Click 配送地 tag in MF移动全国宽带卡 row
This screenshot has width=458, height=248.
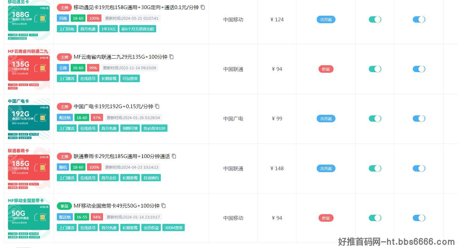coord(65,217)
